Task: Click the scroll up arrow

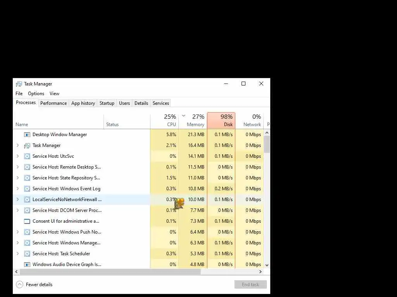Action: pos(267,133)
